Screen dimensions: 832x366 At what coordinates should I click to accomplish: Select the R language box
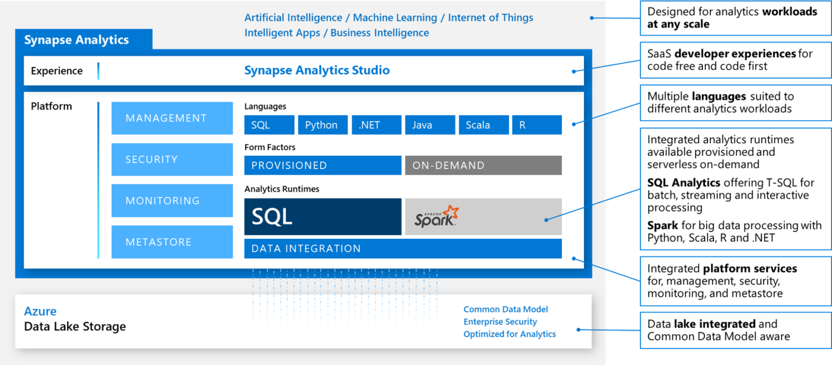537,125
